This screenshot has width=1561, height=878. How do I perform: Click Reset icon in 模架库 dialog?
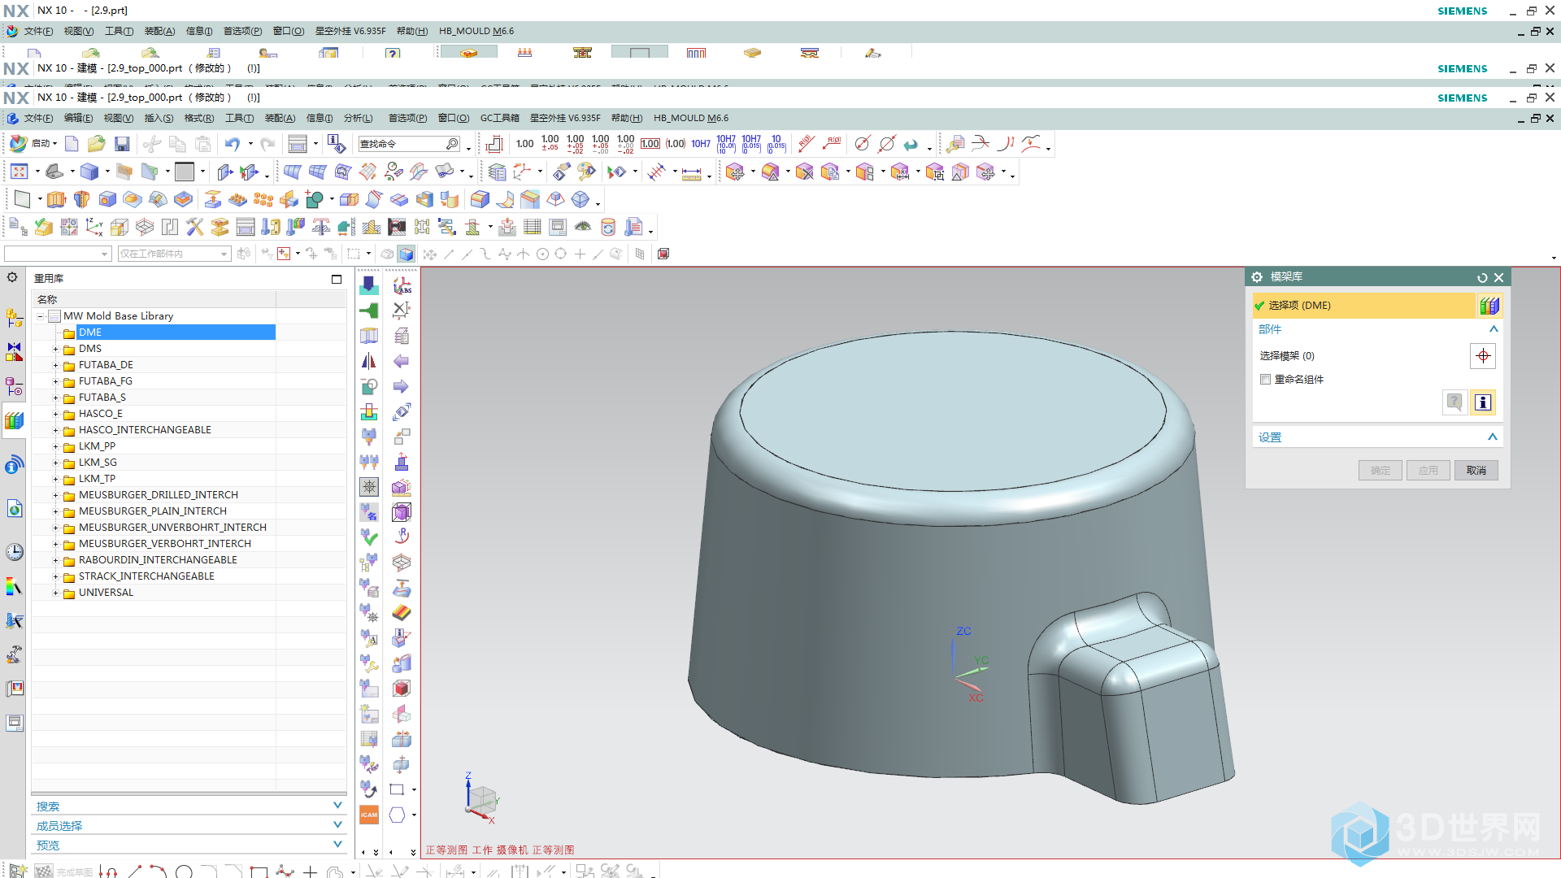1482,277
